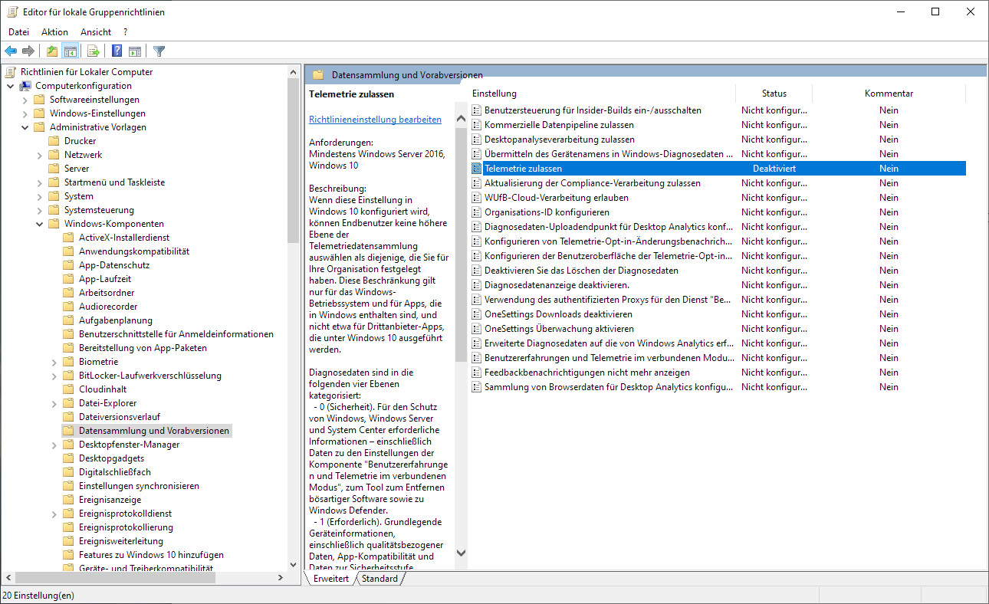989x604 pixels.
Task: Toggle the console tree show/hide toolbar icon
Action: tap(70, 51)
